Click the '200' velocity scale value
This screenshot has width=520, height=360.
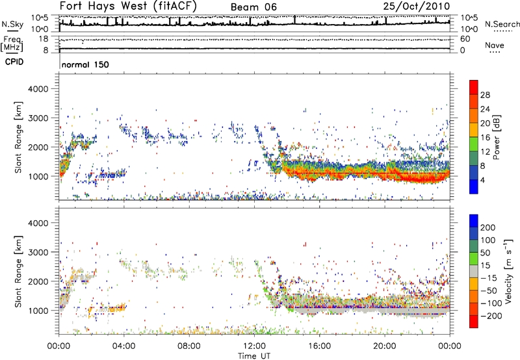pos(488,227)
